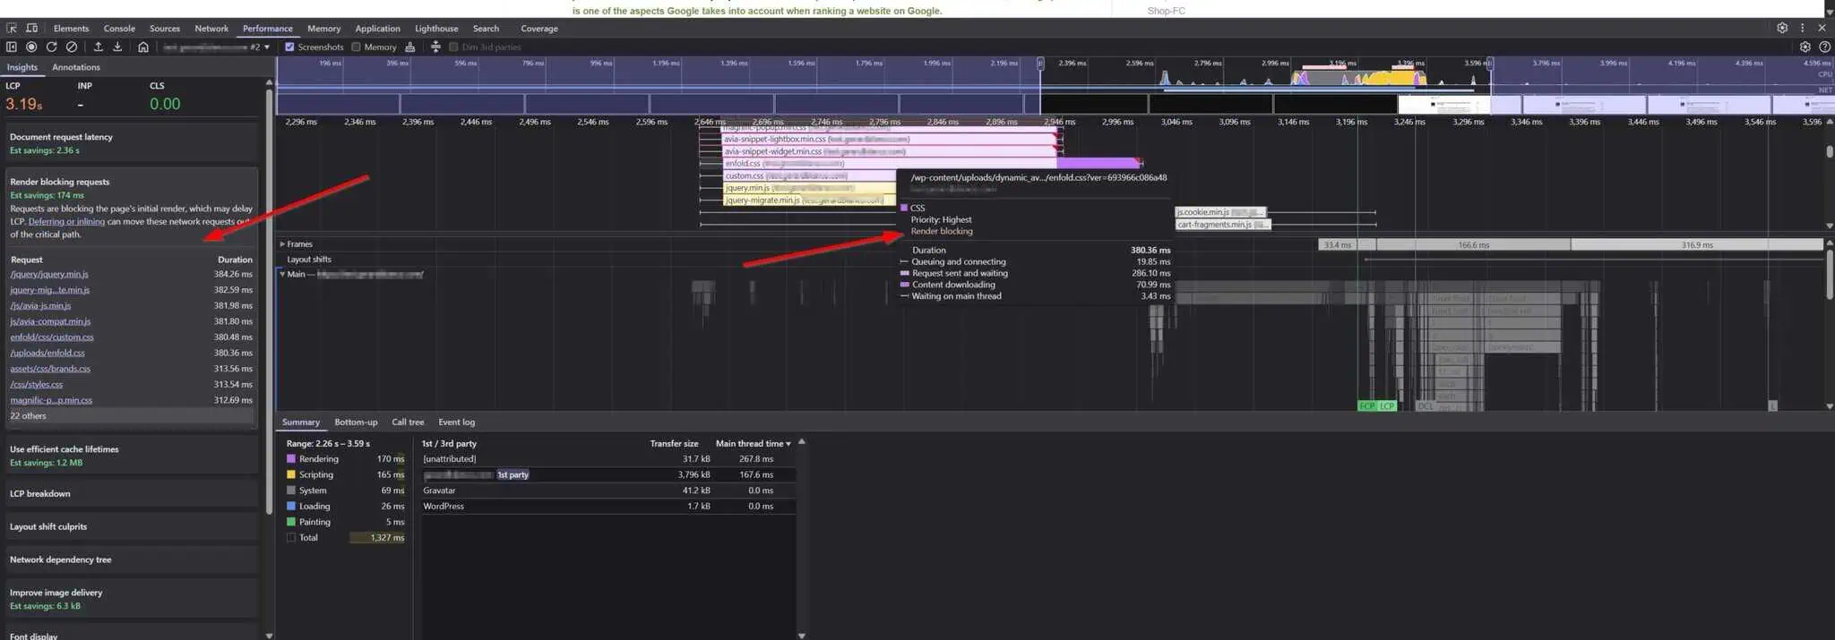
Task: Click the upload profile icon
Action: pyautogui.click(x=98, y=47)
